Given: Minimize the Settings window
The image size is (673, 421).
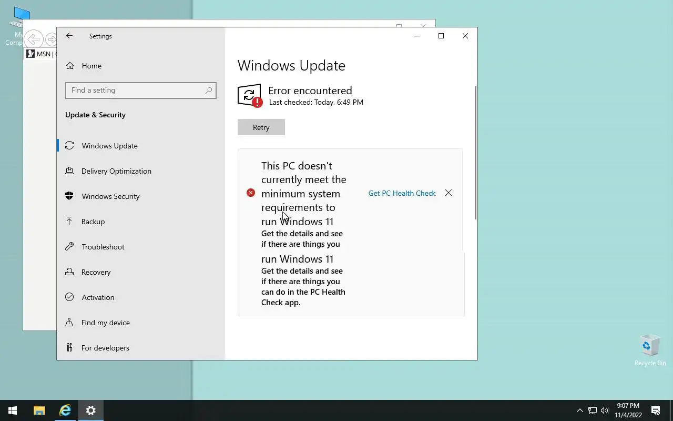Looking at the screenshot, I should pos(417,36).
